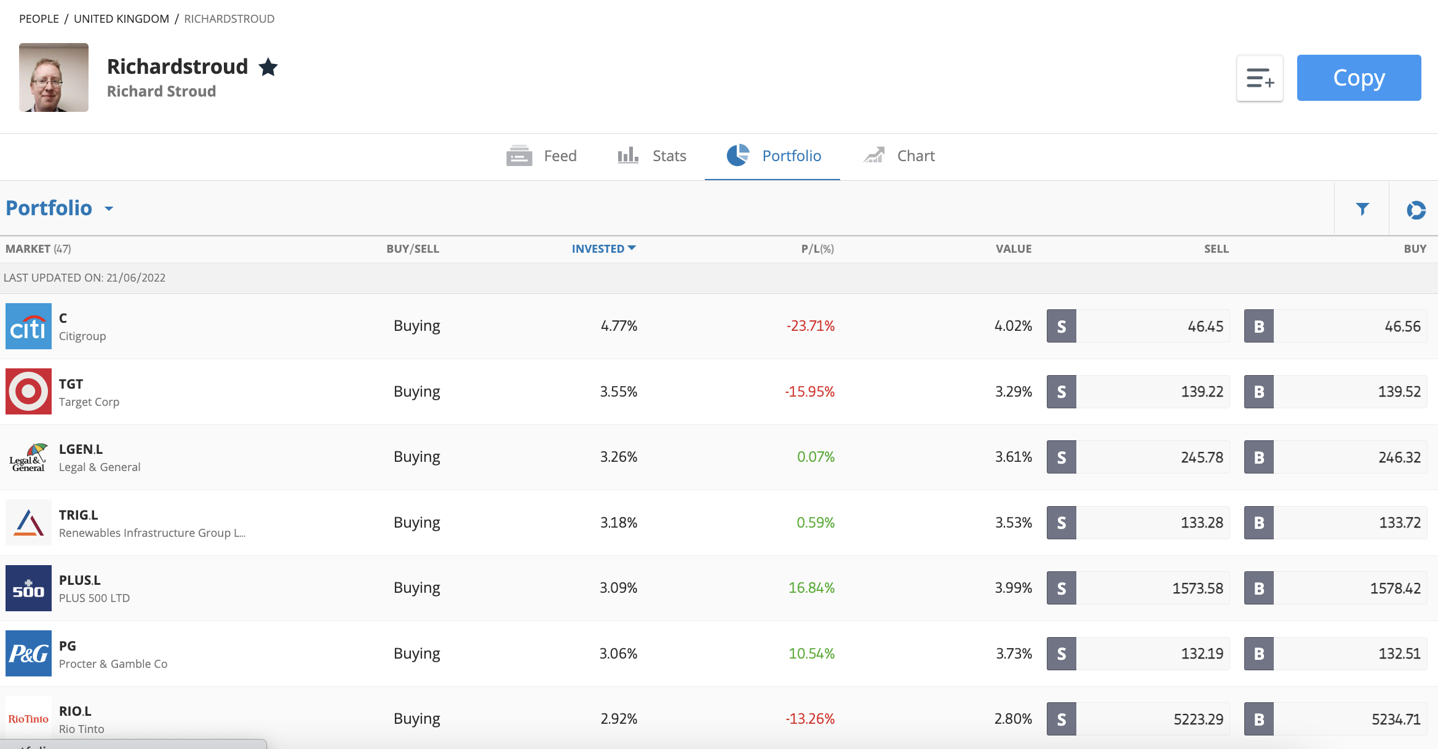Click the star icon beside Richardstroud
Screen dimensions: 1438x749
268,66
